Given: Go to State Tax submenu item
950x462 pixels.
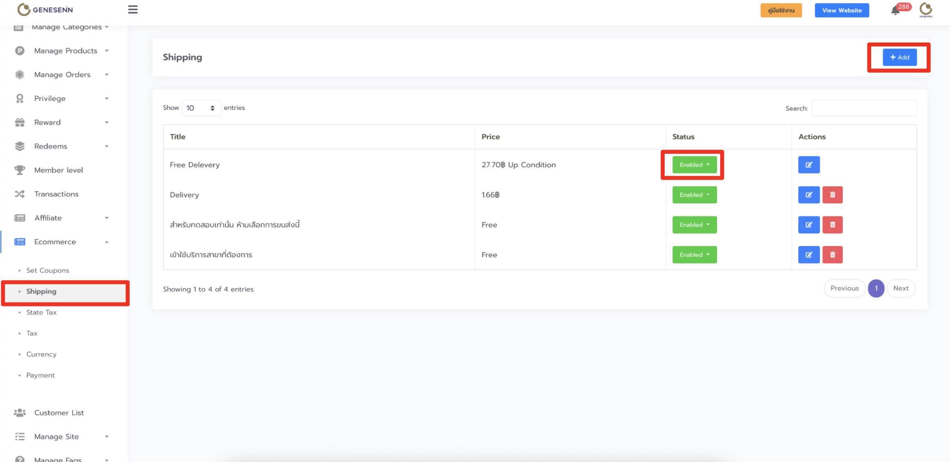Looking at the screenshot, I should click(x=41, y=312).
